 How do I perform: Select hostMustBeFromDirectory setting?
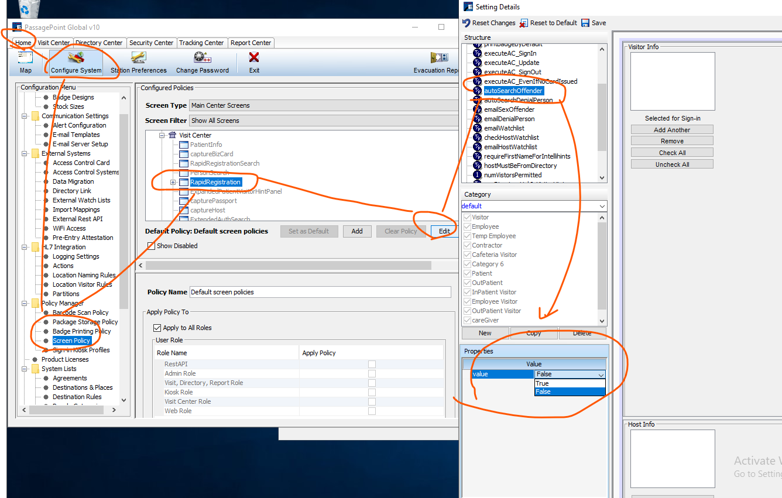coord(520,166)
